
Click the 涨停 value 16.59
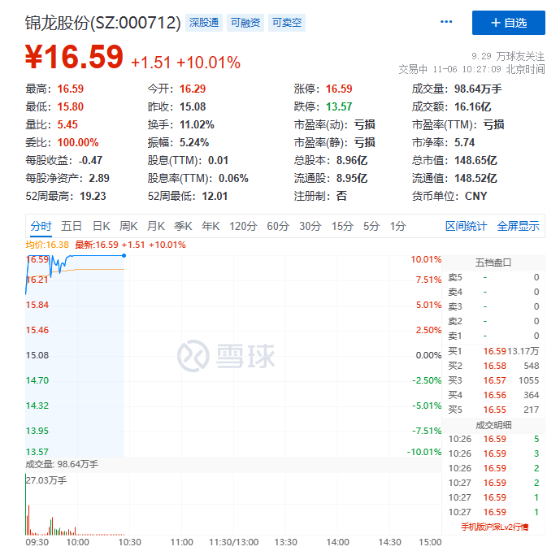point(339,89)
